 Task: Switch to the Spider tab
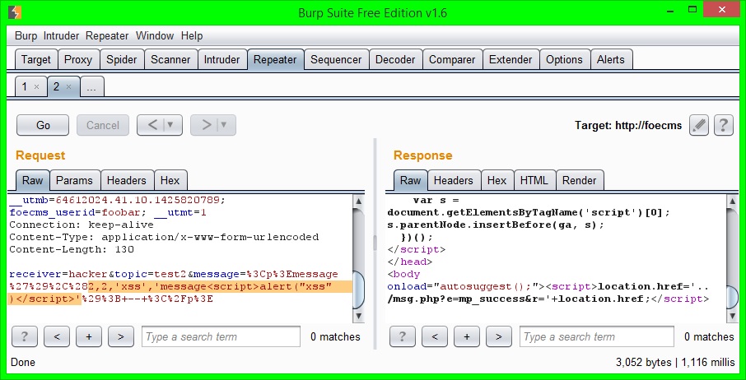coord(121,60)
